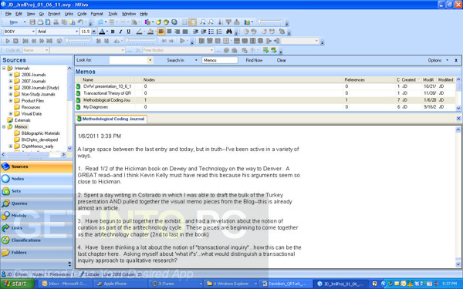
Task: Click the Detail View toggle icon
Action: pyautogui.click(x=192, y=22)
